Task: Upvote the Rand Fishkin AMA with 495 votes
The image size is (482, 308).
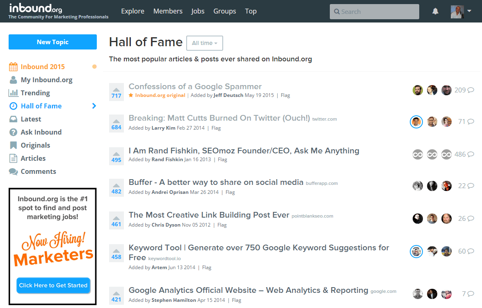Action: point(116,156)
